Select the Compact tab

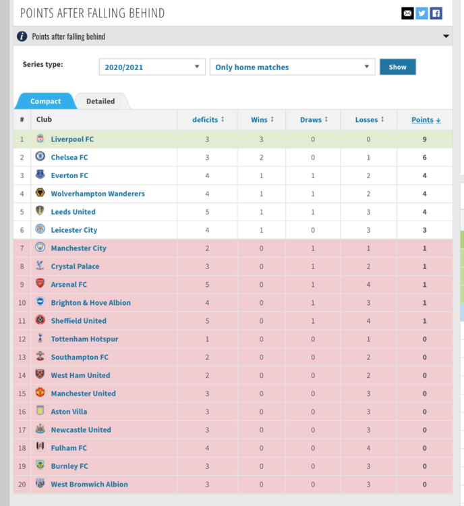(45, 101)
